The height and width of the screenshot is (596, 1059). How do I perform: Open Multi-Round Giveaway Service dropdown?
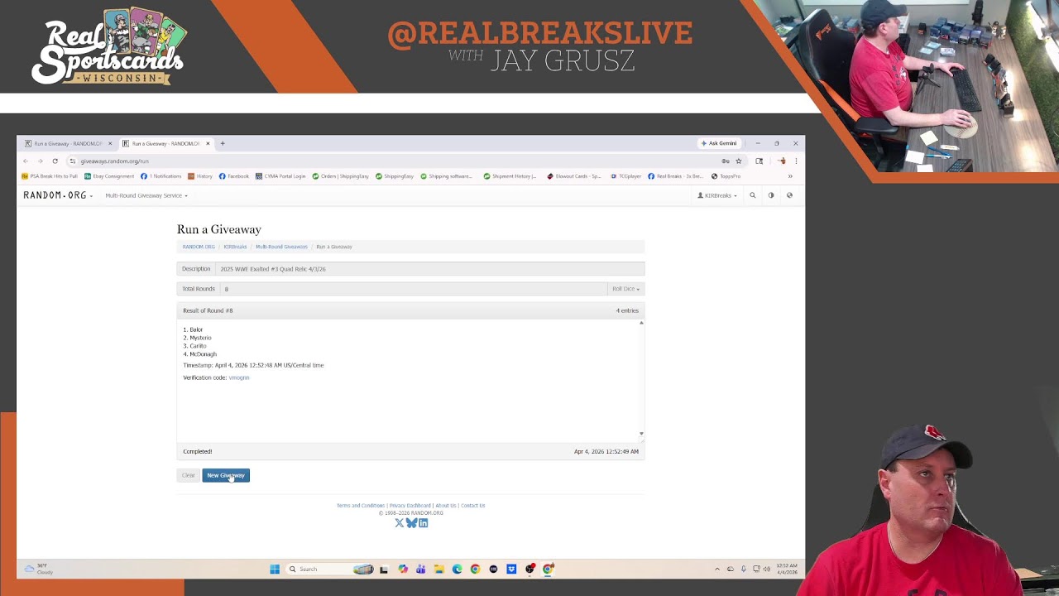pyautogui.click(x=146, y=195)
